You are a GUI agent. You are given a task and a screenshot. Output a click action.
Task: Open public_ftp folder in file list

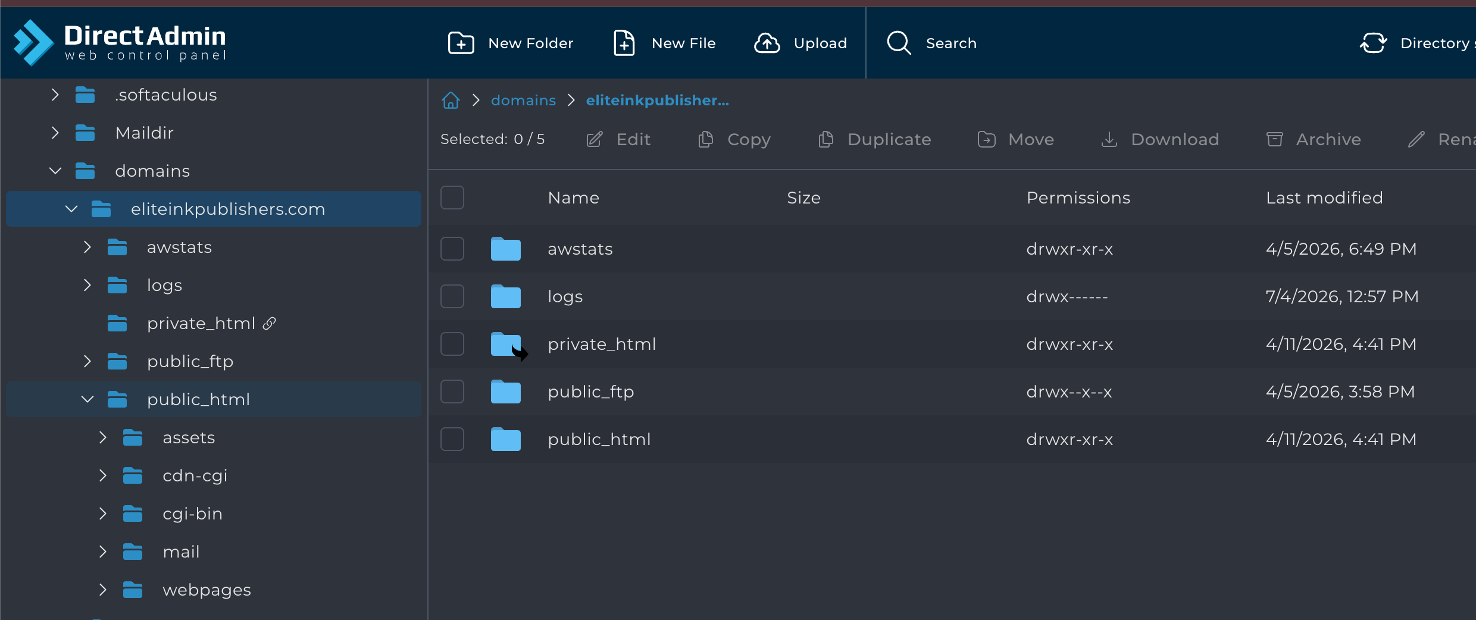[591, 392]
